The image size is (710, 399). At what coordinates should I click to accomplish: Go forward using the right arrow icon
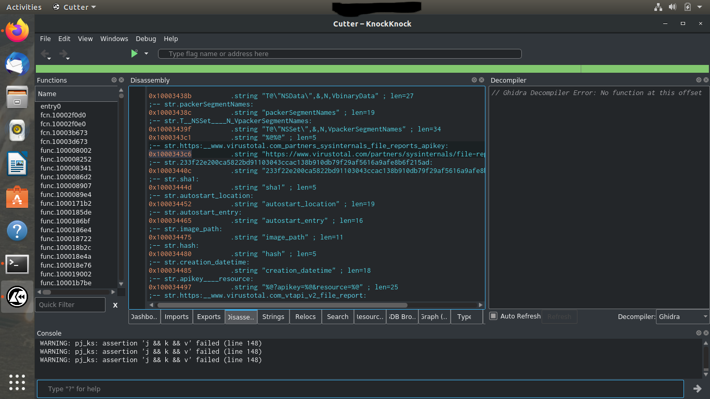[63, 54]
